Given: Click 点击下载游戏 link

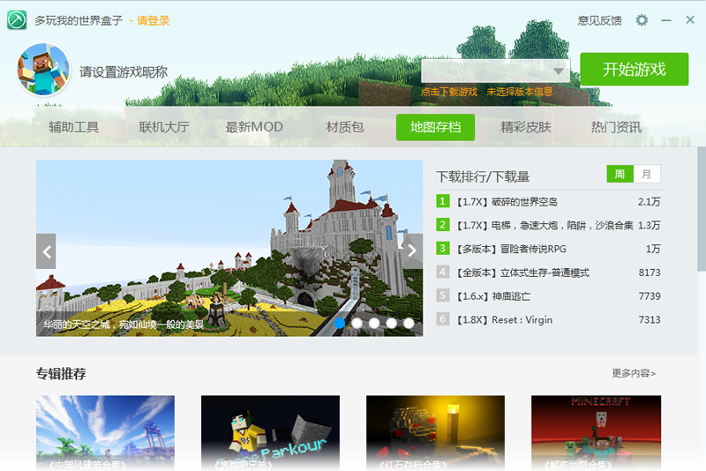Looking at the screenshot, I should (449, 92).
